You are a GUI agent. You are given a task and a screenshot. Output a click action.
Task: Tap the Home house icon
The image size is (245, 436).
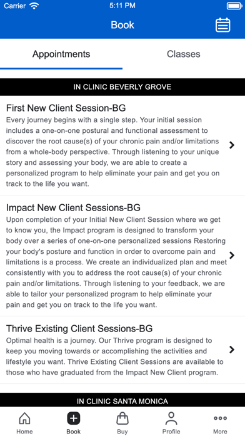pos(24,418)
